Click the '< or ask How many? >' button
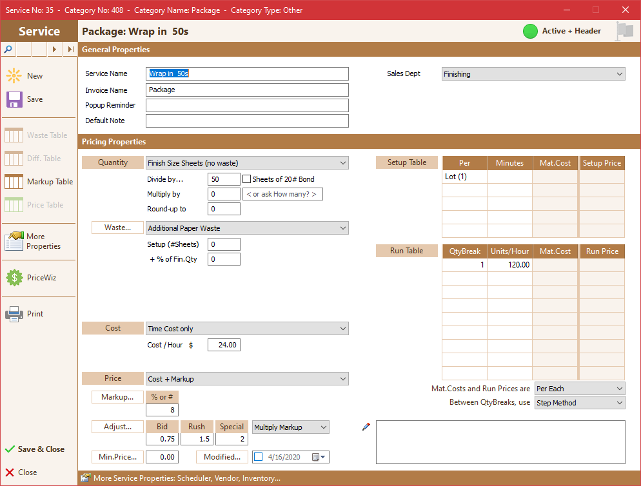Image resolution: width=641 pixels, height=486 pixels. pyautogui.click(x=282, y=194)
